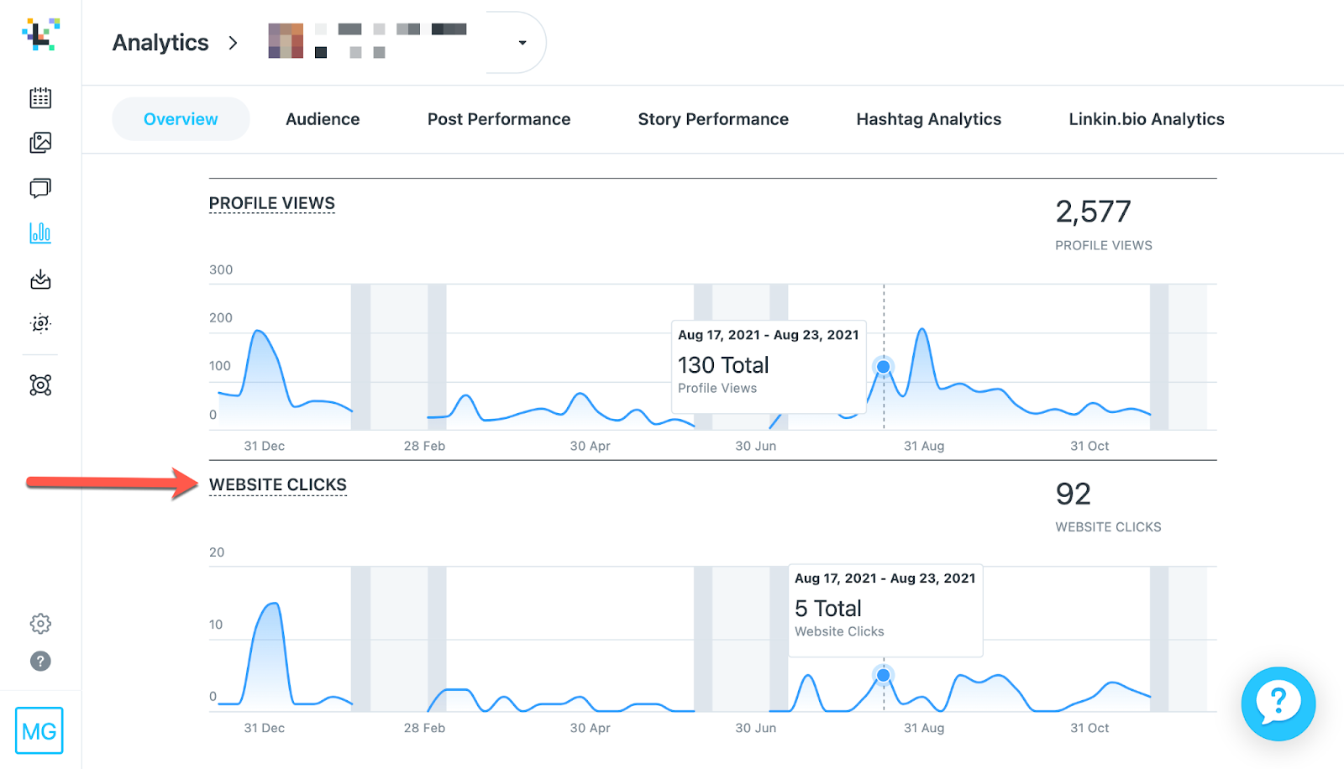Switch to Linkin.bio Analytics
This screenshot has height=769, width=1344.
1146,118
